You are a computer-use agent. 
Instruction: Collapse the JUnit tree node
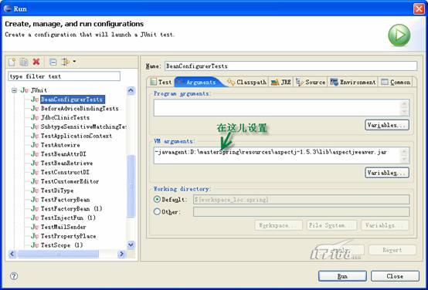pyautogui.click(x=14, y=90)
